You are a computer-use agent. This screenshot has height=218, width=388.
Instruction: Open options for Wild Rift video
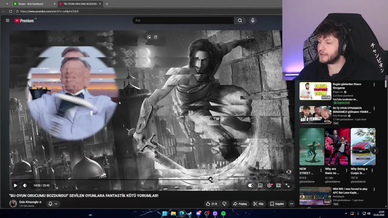coord(374,189)
